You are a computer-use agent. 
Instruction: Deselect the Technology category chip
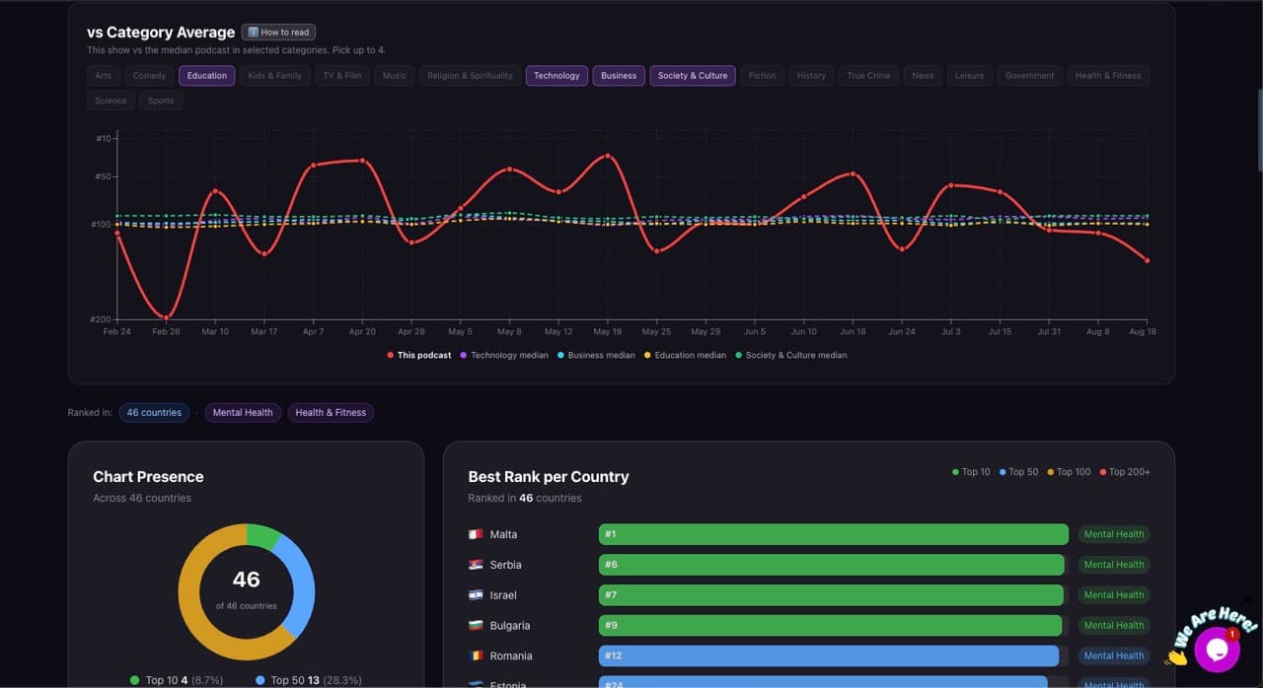coord(557,76)
